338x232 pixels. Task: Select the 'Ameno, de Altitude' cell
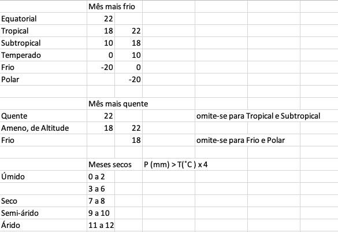tap(43, 128)
